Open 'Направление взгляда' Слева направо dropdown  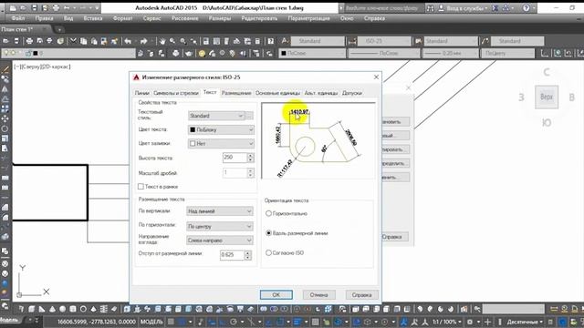219,241
